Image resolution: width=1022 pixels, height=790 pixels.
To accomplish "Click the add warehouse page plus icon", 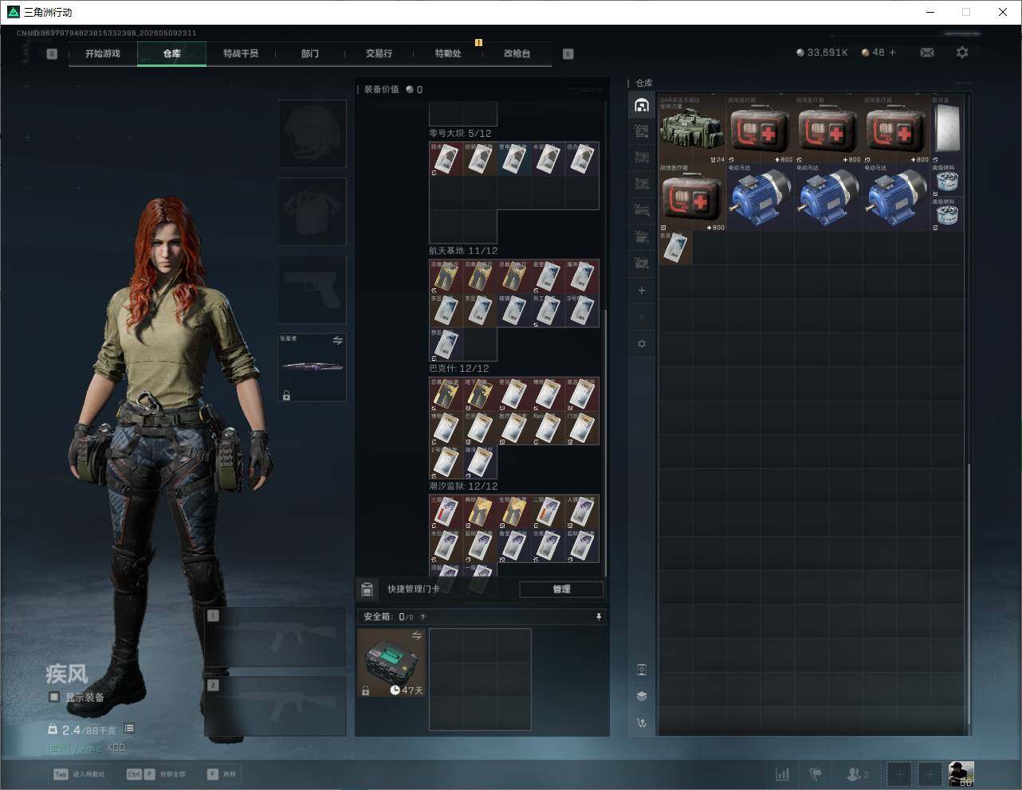I will pos(642,291).
